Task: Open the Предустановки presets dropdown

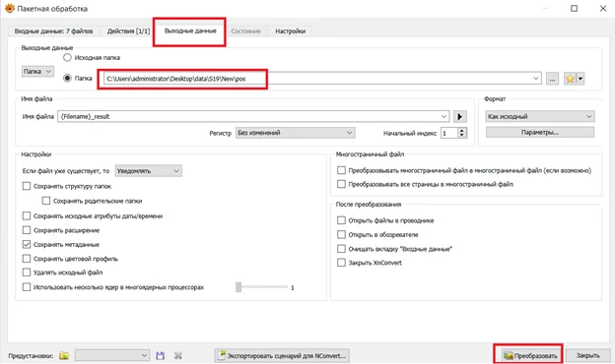Action: [112, 355]
